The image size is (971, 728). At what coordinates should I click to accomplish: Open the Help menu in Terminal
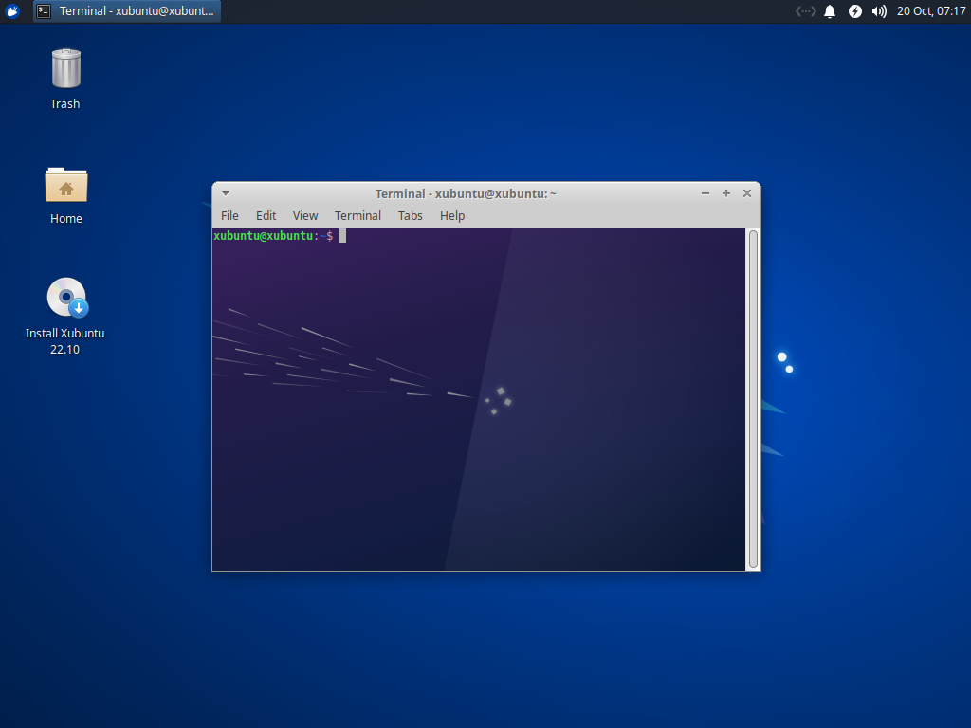tap(452, 215)
